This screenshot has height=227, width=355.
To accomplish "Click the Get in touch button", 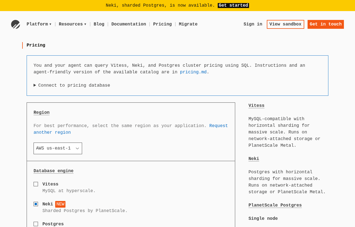I will (x=326, y=24).
